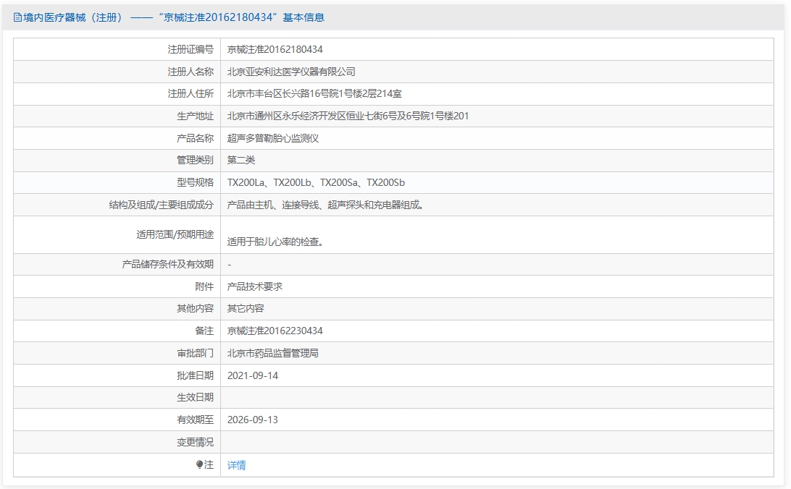Image resolution: width=791 pixels, height=489 pixels.
Task: Click the lightbulb icon beside 注
Action: (x=200, y=464)
